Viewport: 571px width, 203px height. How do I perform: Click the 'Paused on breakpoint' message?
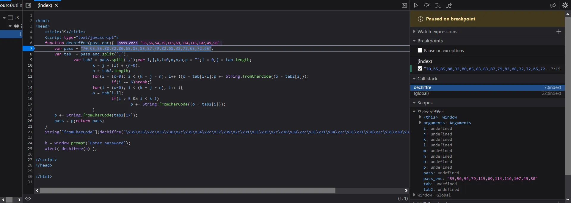pyautogui.click(x=451, y=19)
